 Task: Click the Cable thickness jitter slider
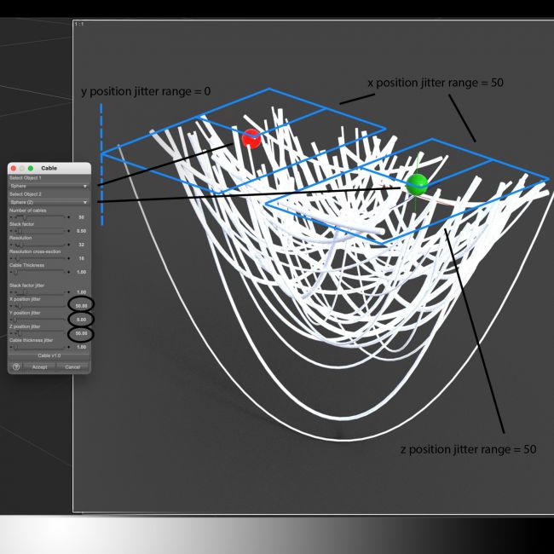[x=39, y=347]
